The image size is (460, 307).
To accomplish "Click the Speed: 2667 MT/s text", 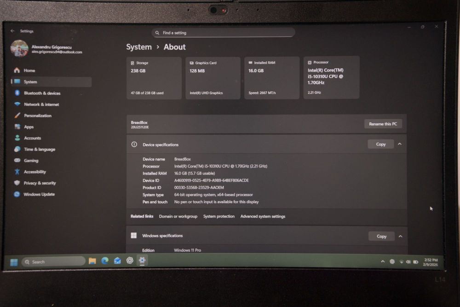I will point(262,93).
